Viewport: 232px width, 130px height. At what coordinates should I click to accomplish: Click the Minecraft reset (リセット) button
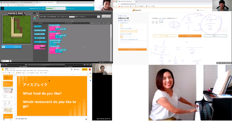tap(12, 47)
